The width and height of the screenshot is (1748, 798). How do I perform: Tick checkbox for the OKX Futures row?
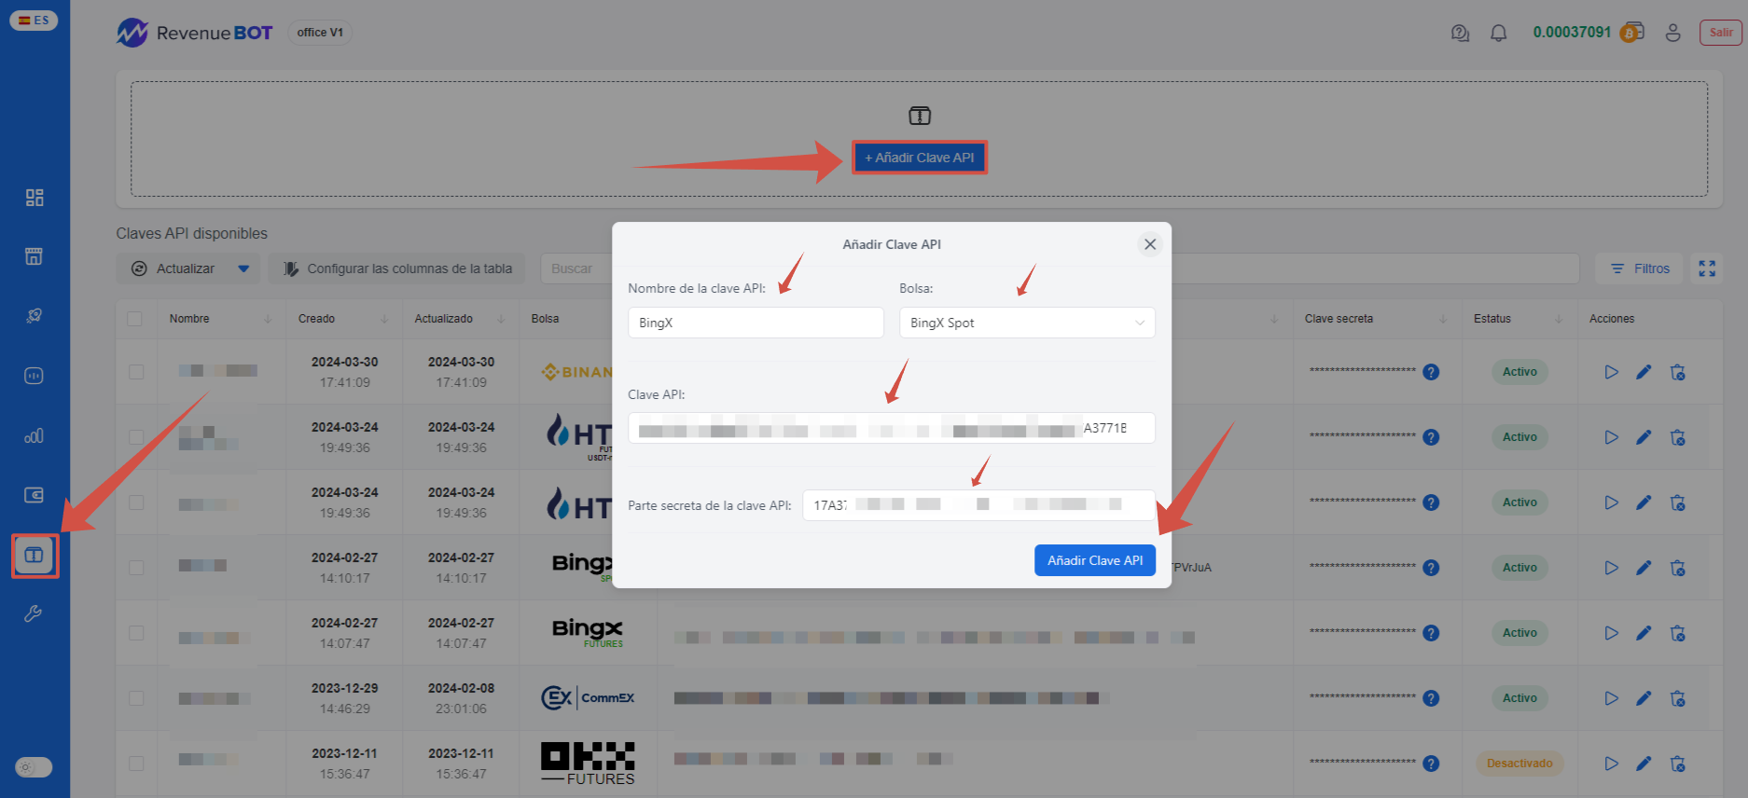coord(135,764)
